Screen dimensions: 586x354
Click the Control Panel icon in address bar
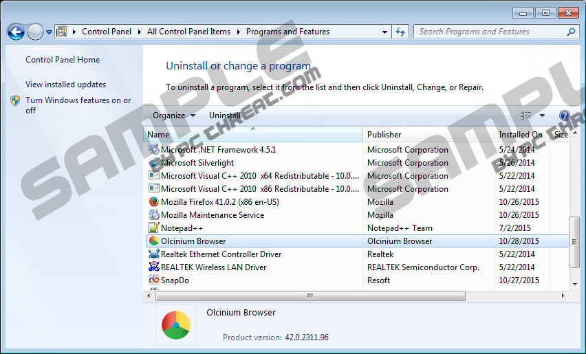[62, 32]
